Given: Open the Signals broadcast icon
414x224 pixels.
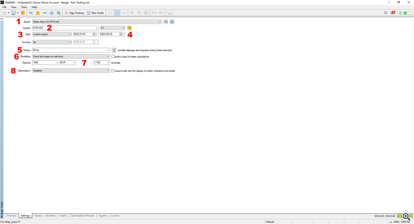Looking at the screenshot, I should [x=45, y=13].
